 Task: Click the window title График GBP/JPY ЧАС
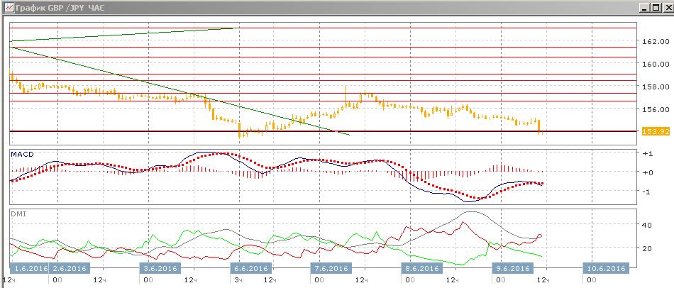coord(60,8)
